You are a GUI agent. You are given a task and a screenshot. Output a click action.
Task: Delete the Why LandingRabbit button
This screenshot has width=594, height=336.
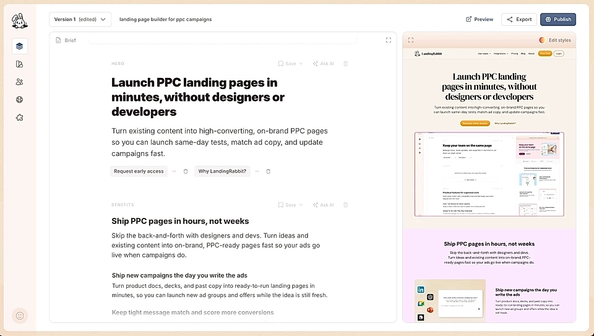(x=268, y=171)
